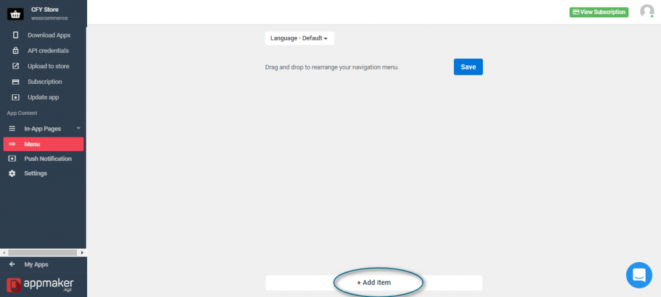Screen dimensions: 661x297
Task: Click the drag and drop instruction text
Action: click(x=332, y=67)
